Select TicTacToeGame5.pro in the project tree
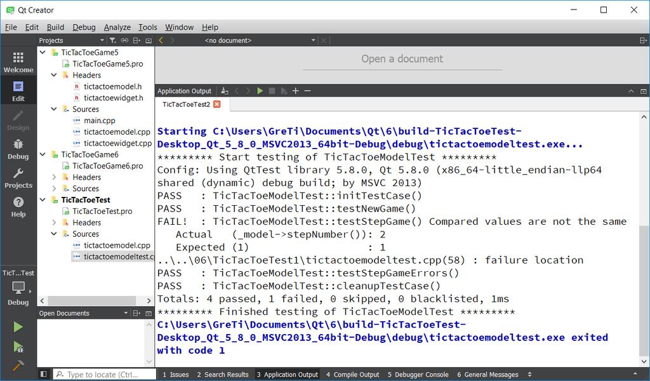Image resolution: width=650 pixels, height=381 pixels. coord(108,64)
